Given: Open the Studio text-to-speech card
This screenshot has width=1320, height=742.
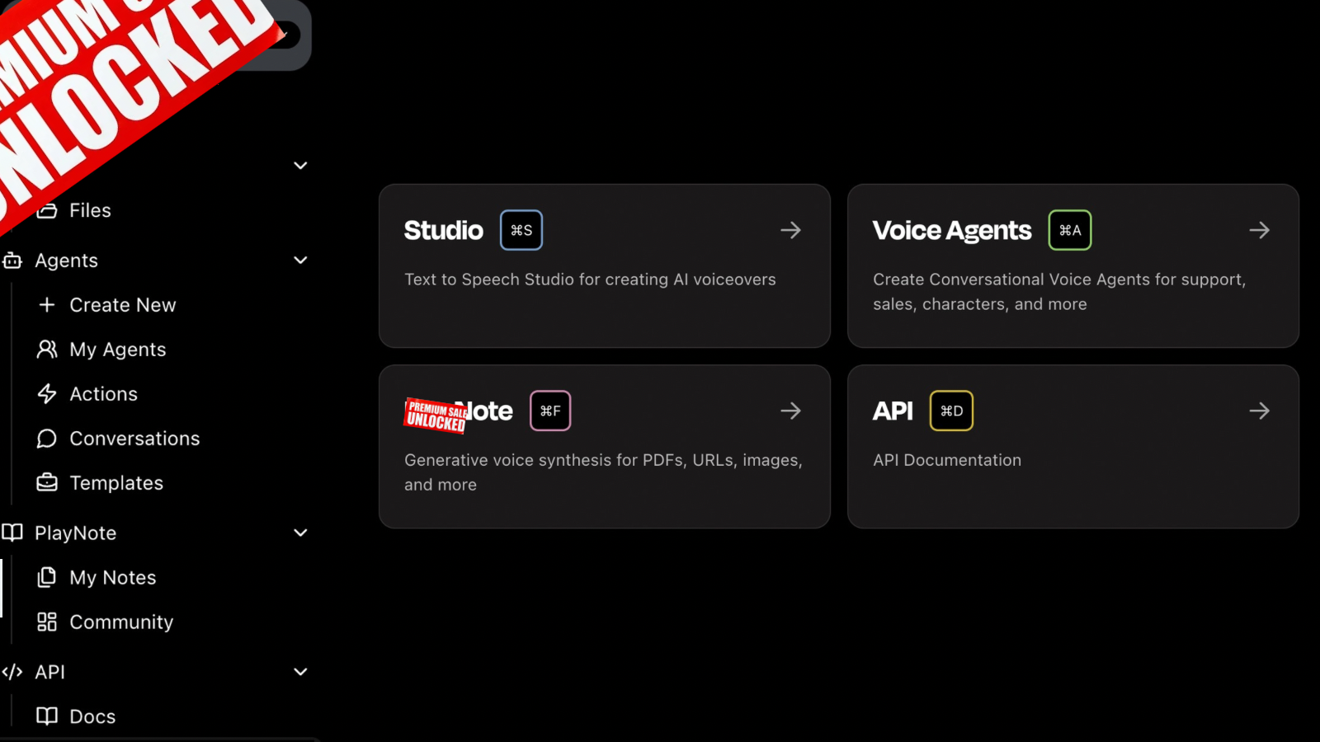Looking at the screenshot, I should [x=605, y=265].
